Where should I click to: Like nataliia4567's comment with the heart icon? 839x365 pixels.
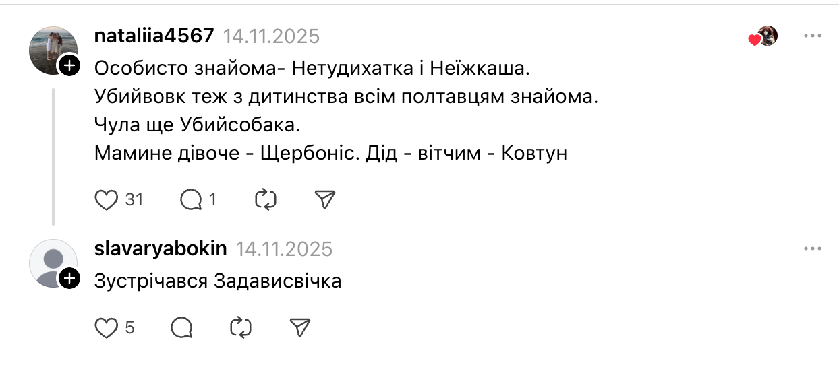pyautogui.click(x=106, y=200)
